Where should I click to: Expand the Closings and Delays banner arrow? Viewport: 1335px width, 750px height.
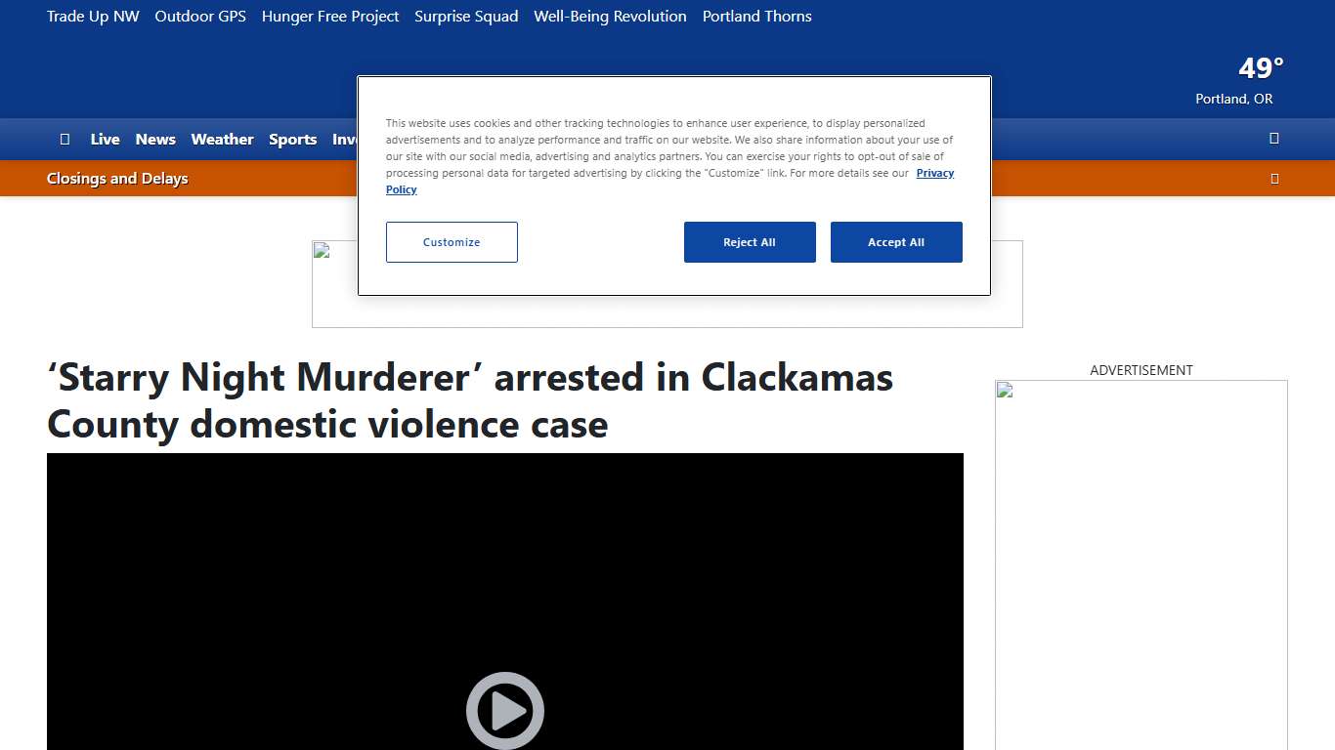1273,178
